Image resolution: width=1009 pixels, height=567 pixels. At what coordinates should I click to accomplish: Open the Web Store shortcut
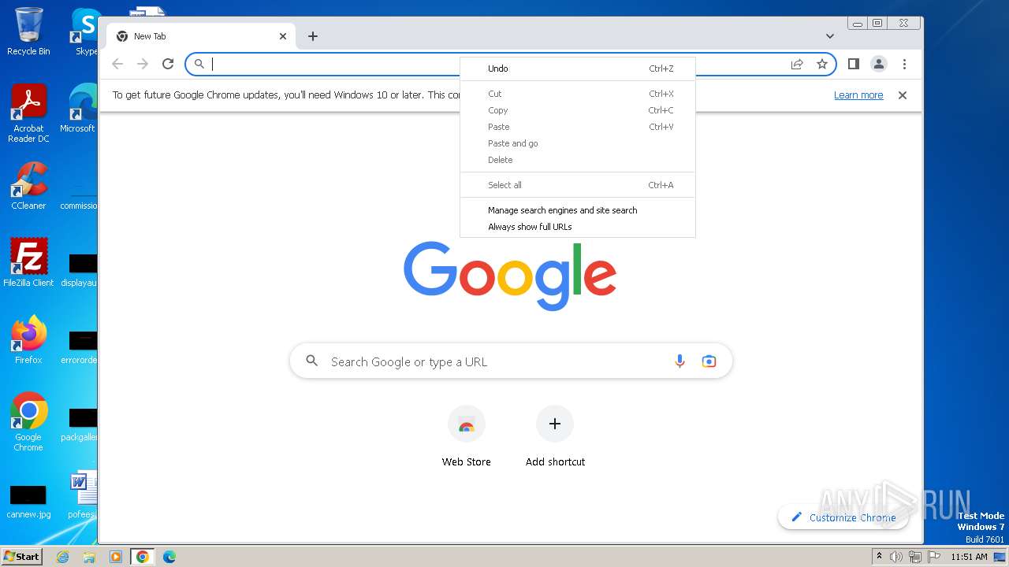coord(466,437)
